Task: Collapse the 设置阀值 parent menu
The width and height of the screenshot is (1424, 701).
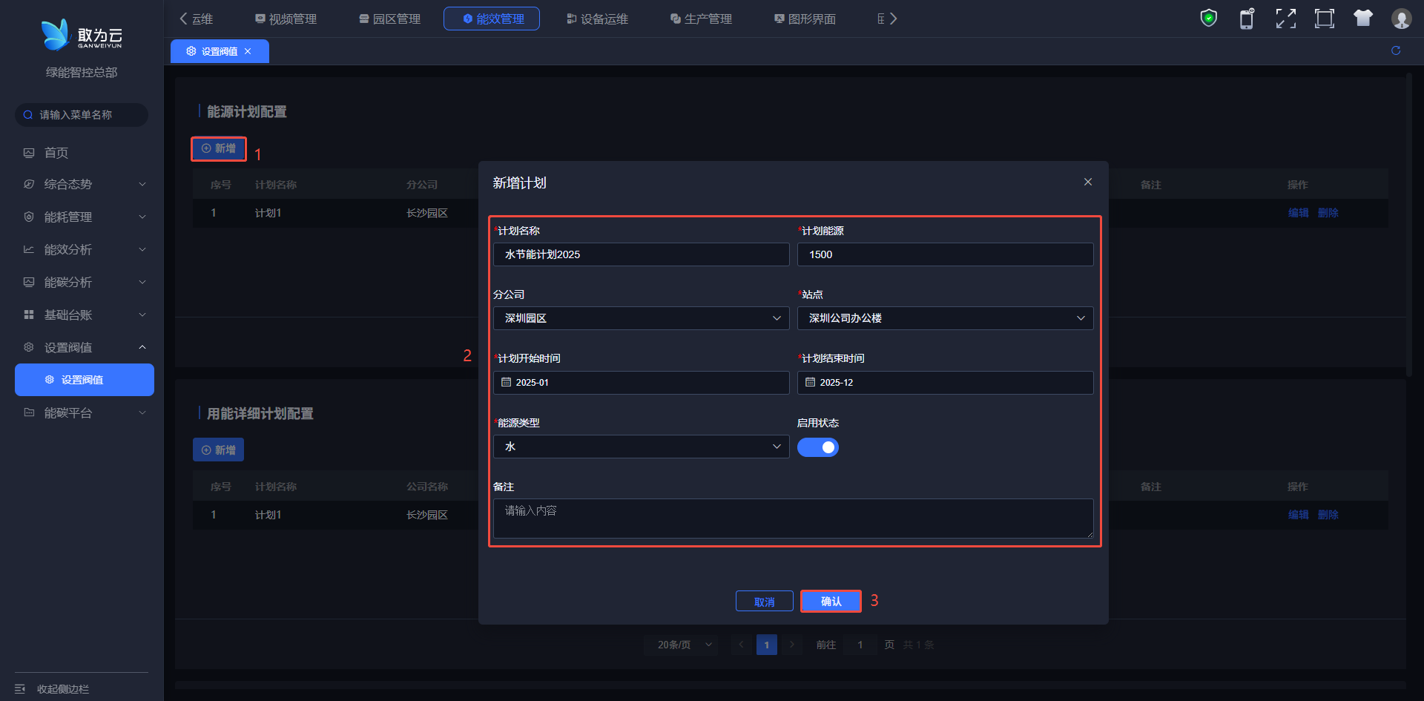Action: pos(85,347)
